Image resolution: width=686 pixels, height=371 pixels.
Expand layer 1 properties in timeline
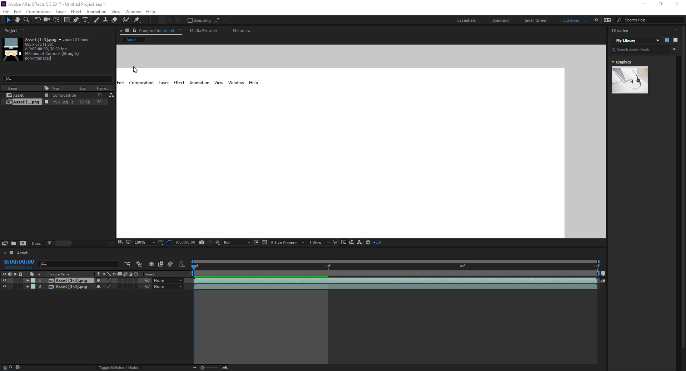(x=28, y=280)
